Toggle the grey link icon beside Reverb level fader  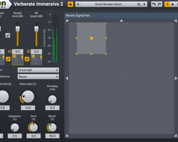pyautogui.click(x=8, y=35)
